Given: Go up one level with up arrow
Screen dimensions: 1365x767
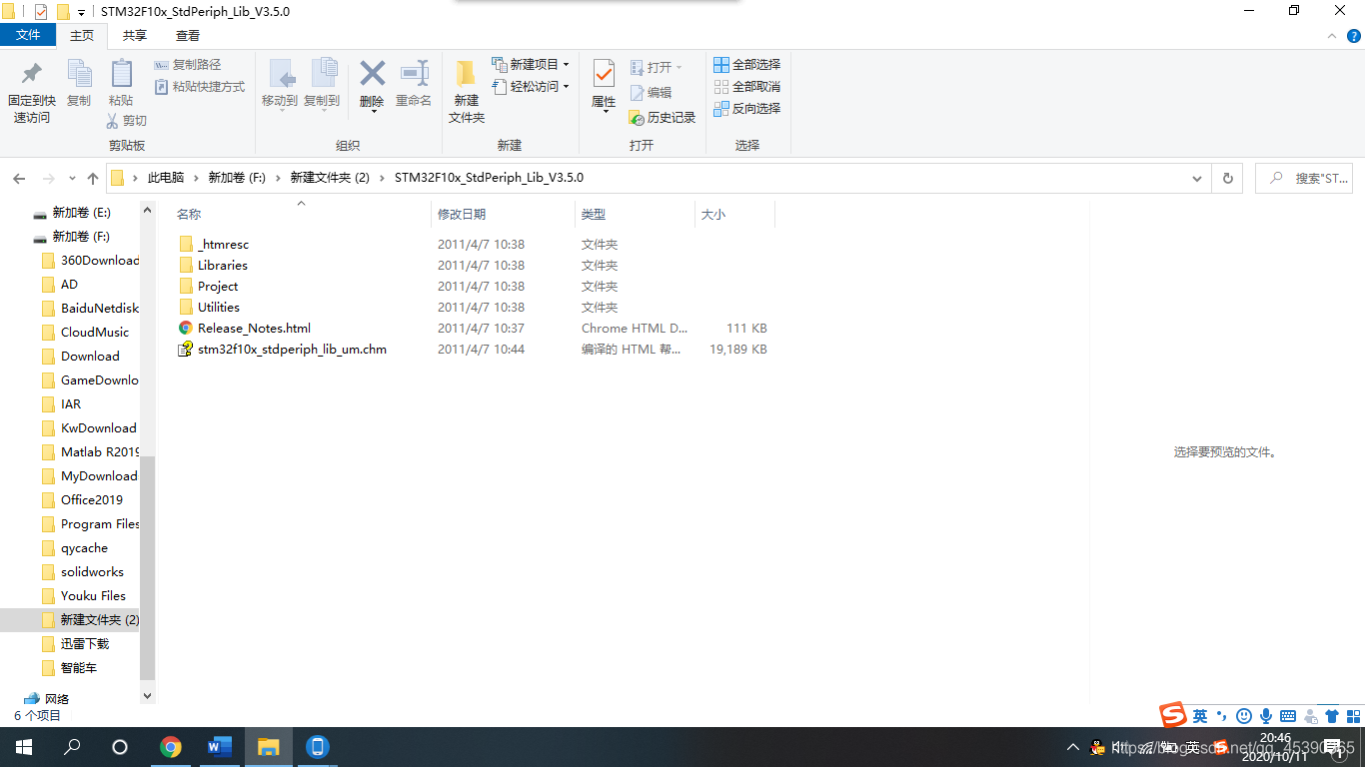Looking at the screenshot, I should tap(93, 178).
